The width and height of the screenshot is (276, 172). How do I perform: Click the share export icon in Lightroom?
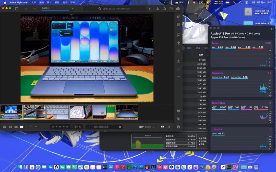[x=164, y=8]
